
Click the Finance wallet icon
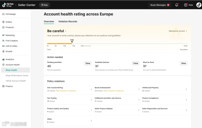tap(3, 86)
